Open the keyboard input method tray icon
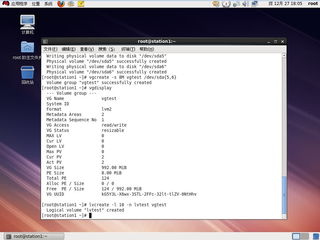Viewport: 320px width, 240px height. tap(236, 4)
